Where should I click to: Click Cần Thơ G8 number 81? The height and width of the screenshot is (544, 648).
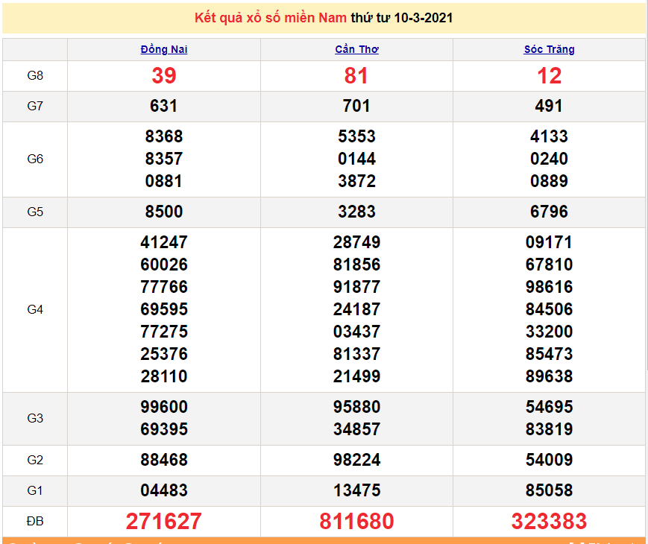tap(356, 76)
